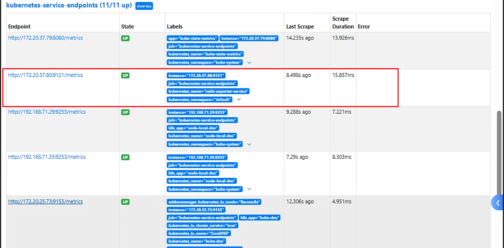
Task: Select the instance="192.168.71.29:9253" label
Action: click(198, 112)
